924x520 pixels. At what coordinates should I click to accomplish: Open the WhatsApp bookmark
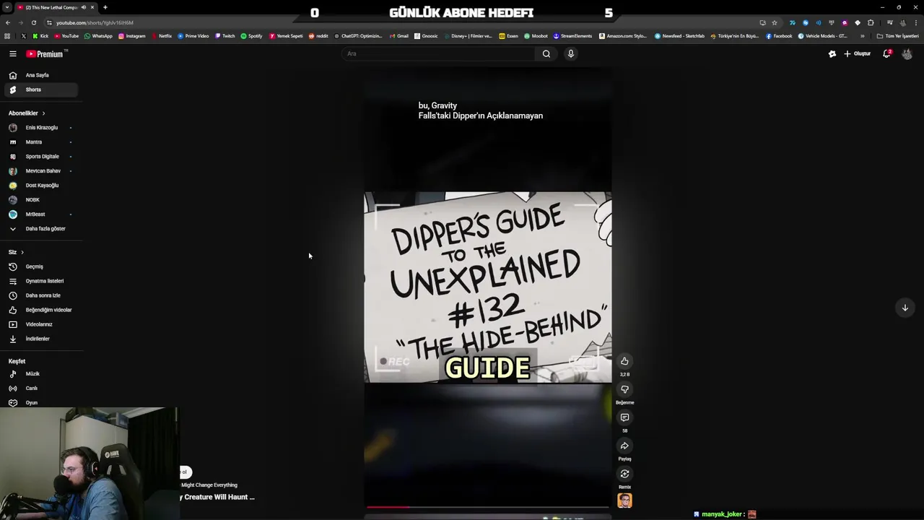pyautogui.click(x=98, y=36)
